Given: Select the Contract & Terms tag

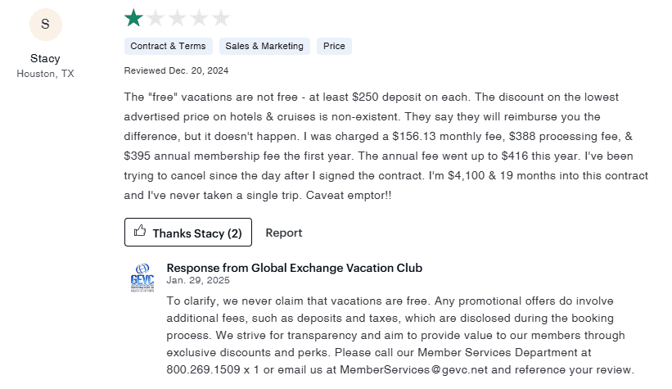Looking at the screenshot, I should pos(169,46).
